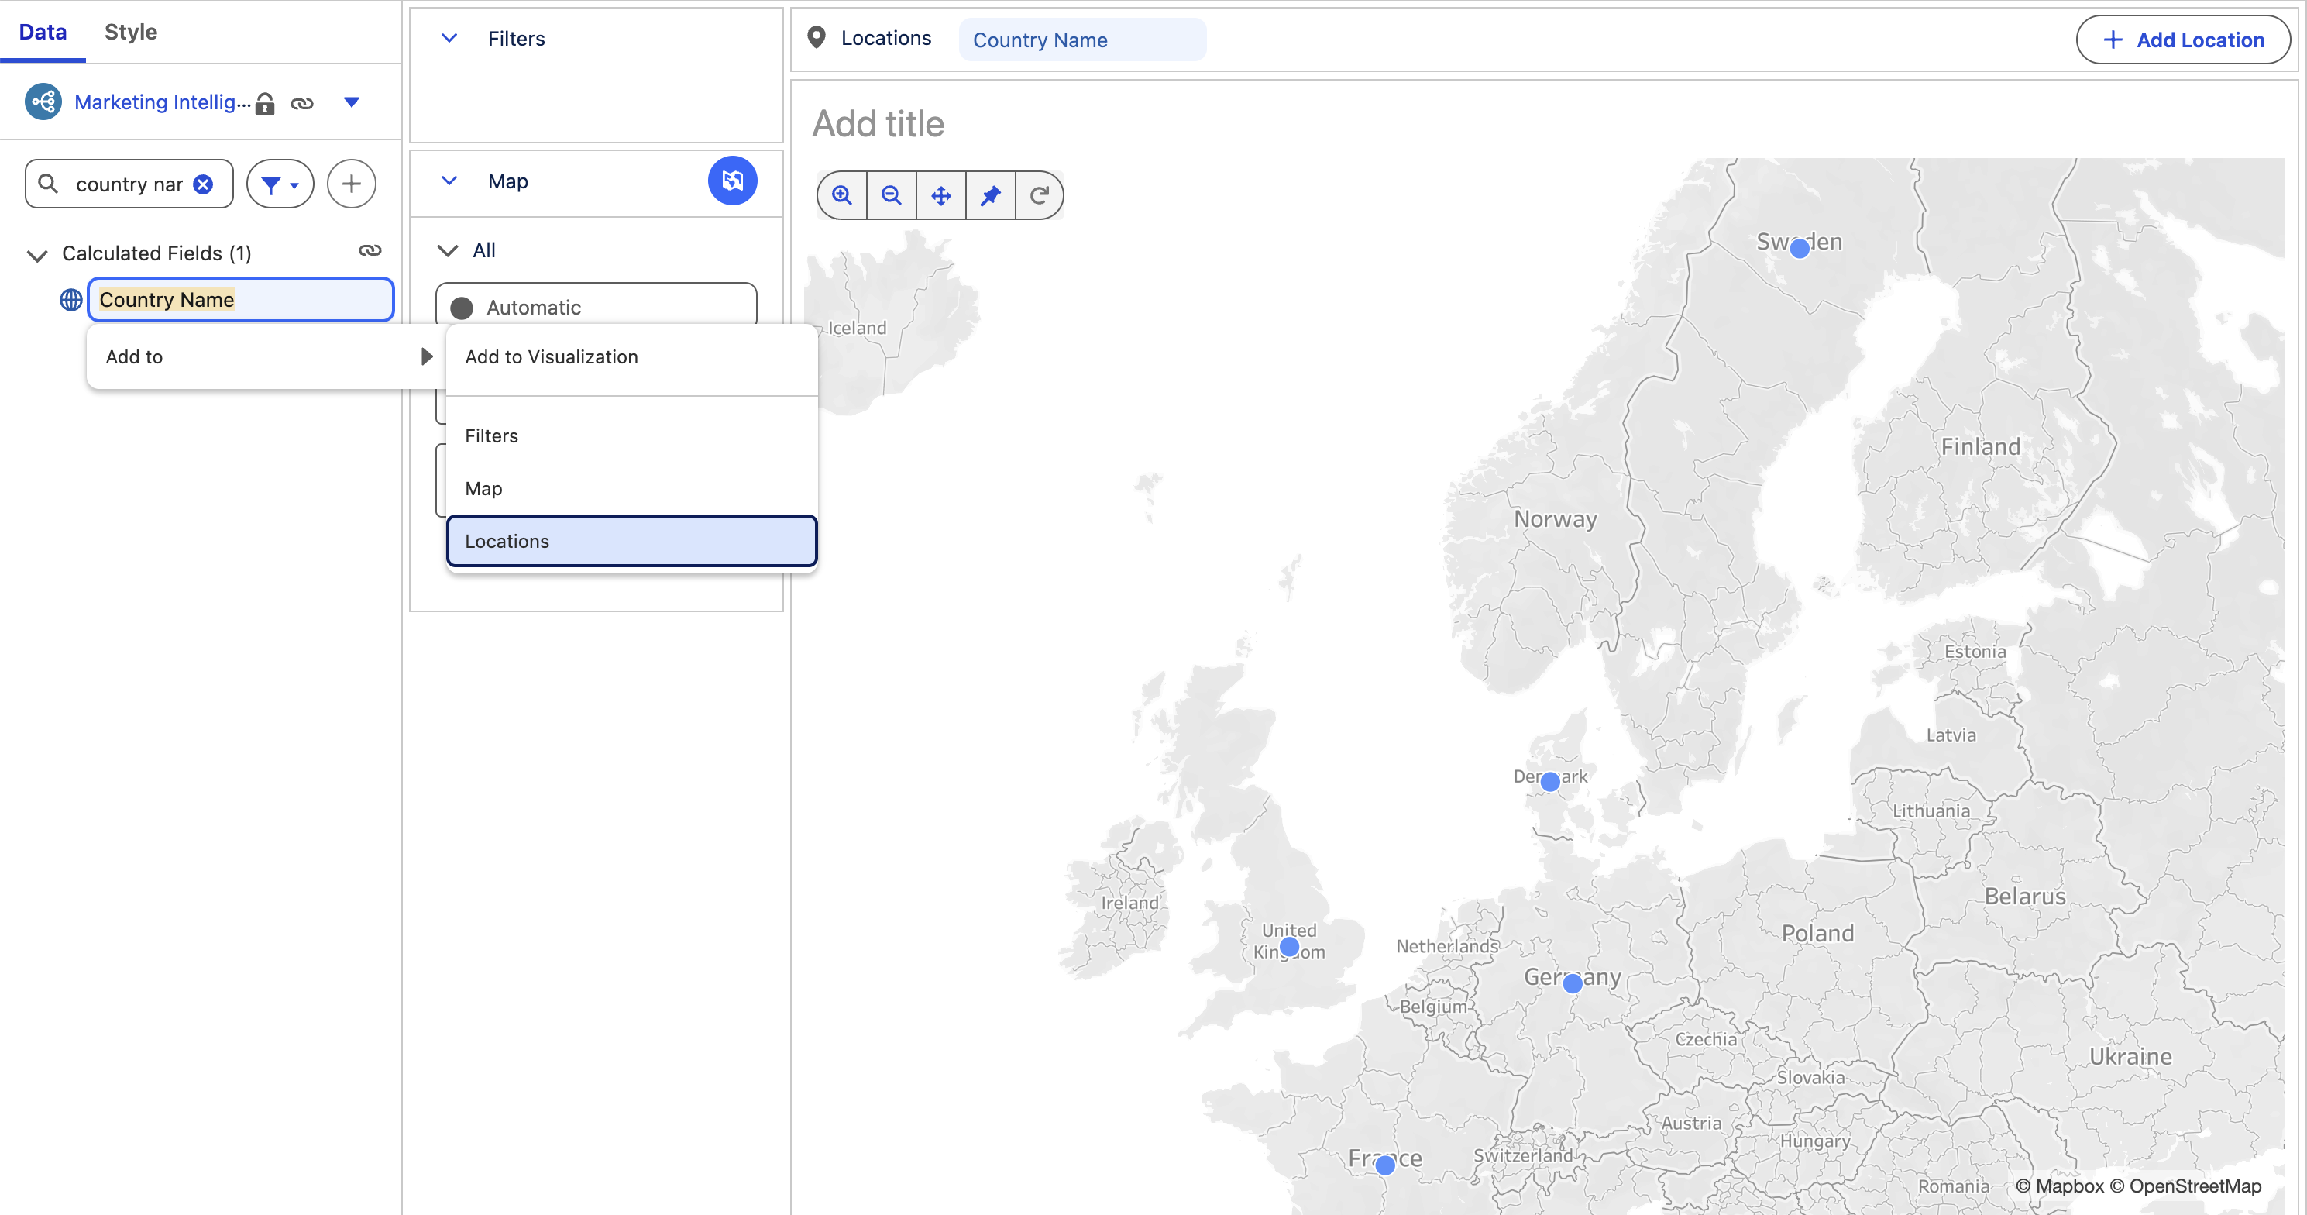Click the Automatic gray color swatch
The width and height of the screenshot is (2307, 1215).
click(x=461, y=308)
